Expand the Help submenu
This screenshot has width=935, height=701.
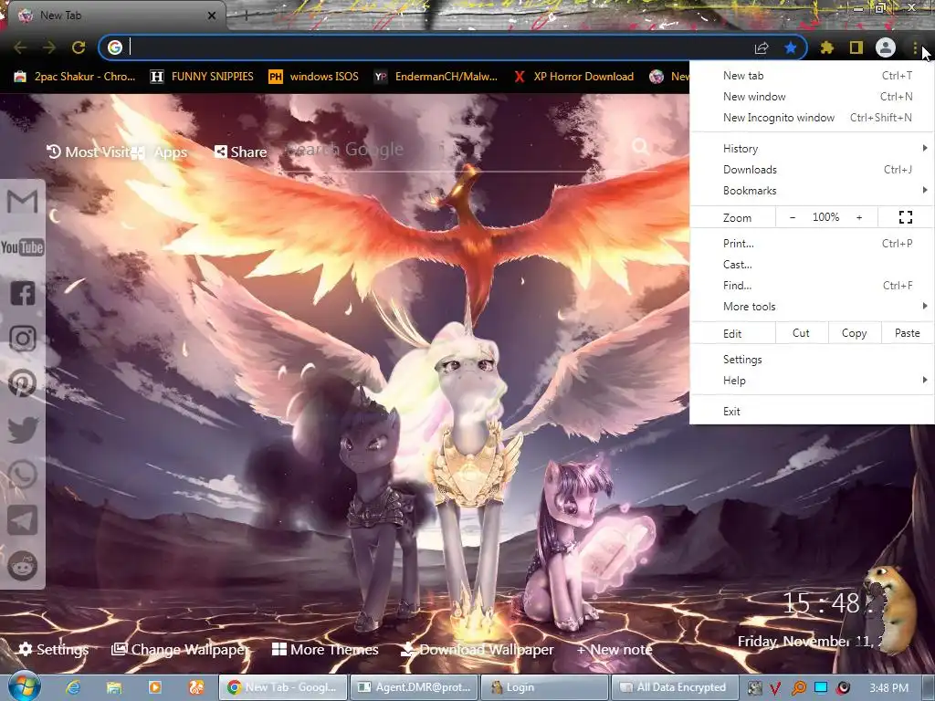812,381
